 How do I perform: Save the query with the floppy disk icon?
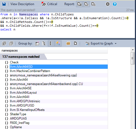[4, 4]
